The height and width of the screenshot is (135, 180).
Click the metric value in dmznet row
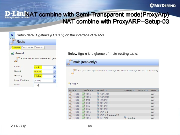point(152,100)
